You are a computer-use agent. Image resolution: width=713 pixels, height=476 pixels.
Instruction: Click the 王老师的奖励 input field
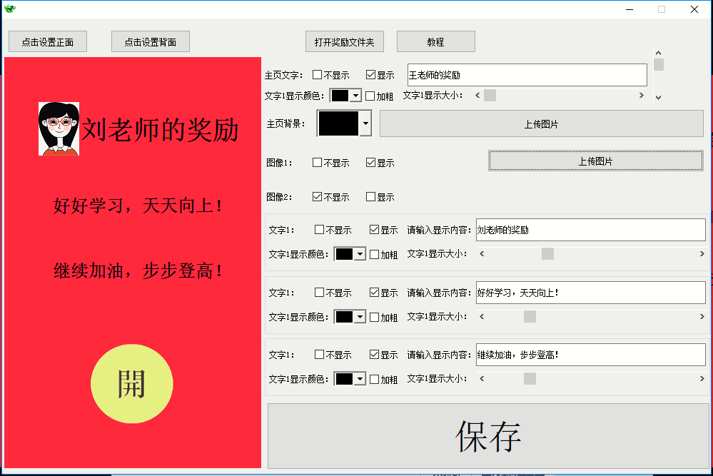527,74
